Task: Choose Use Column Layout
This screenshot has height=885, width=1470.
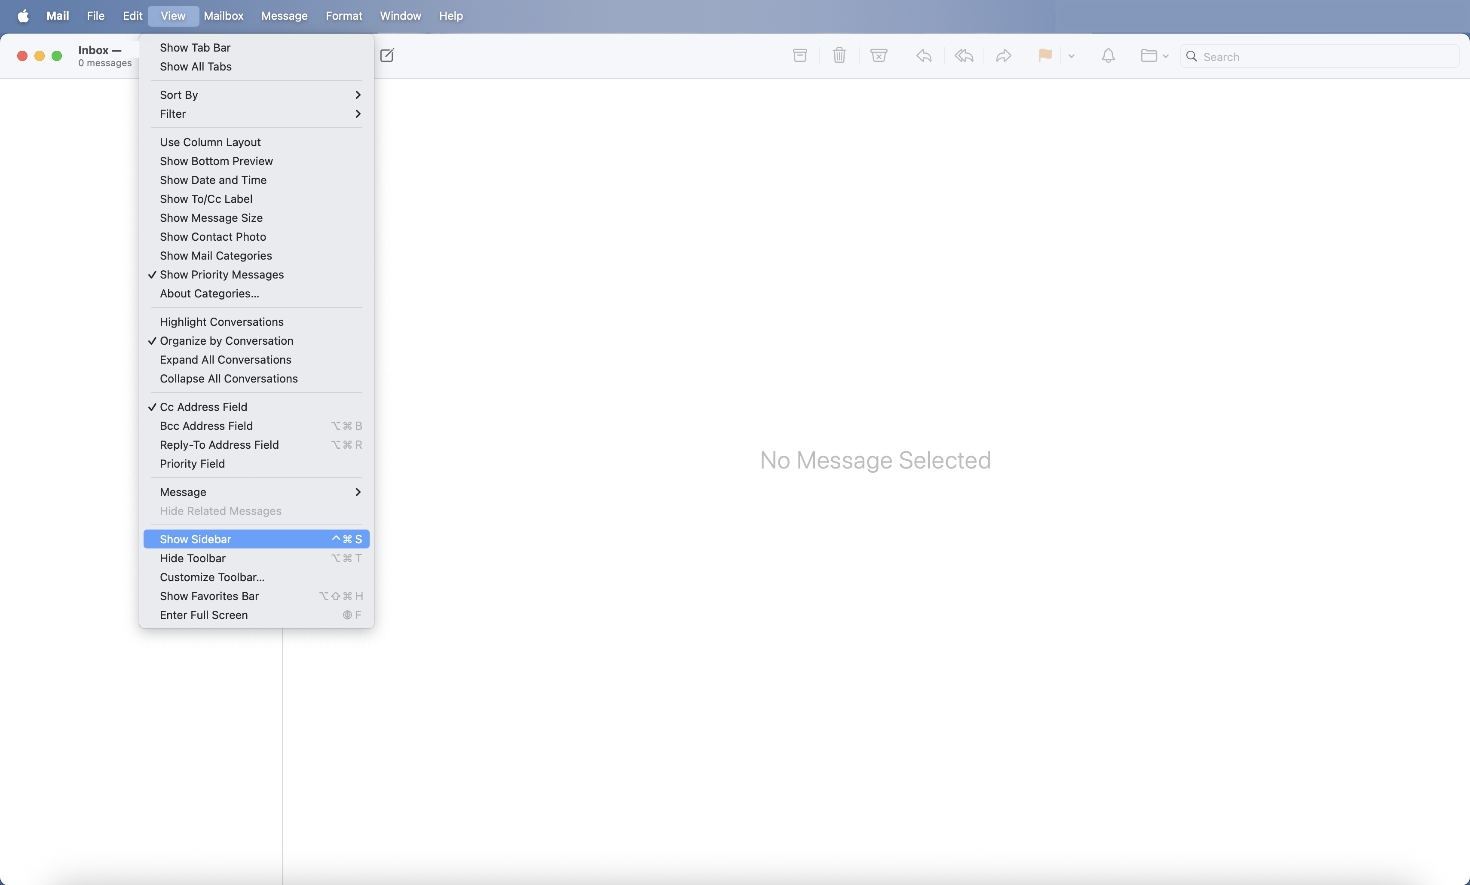Action: click(257, 142)
